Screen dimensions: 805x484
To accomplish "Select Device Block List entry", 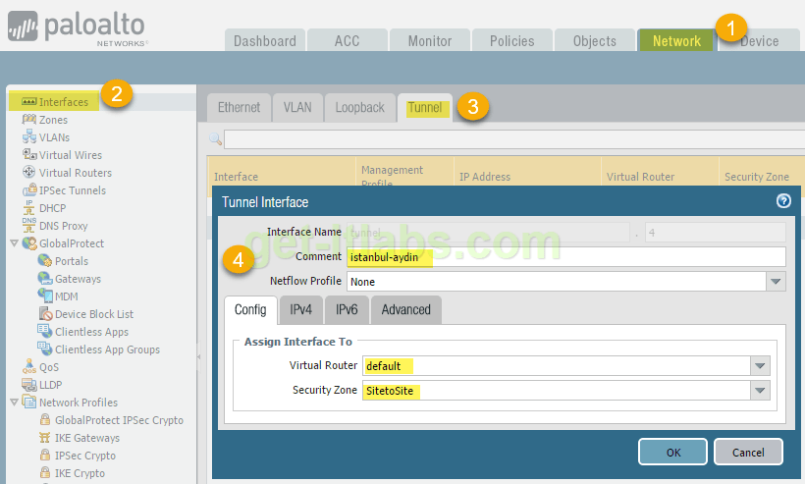I will (93, 314).
